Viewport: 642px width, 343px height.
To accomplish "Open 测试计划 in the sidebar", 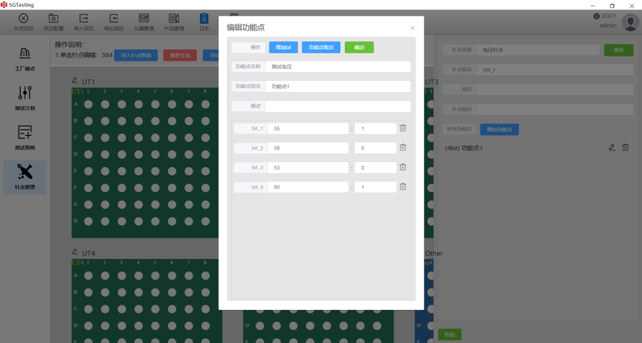I will pos(25,98).
